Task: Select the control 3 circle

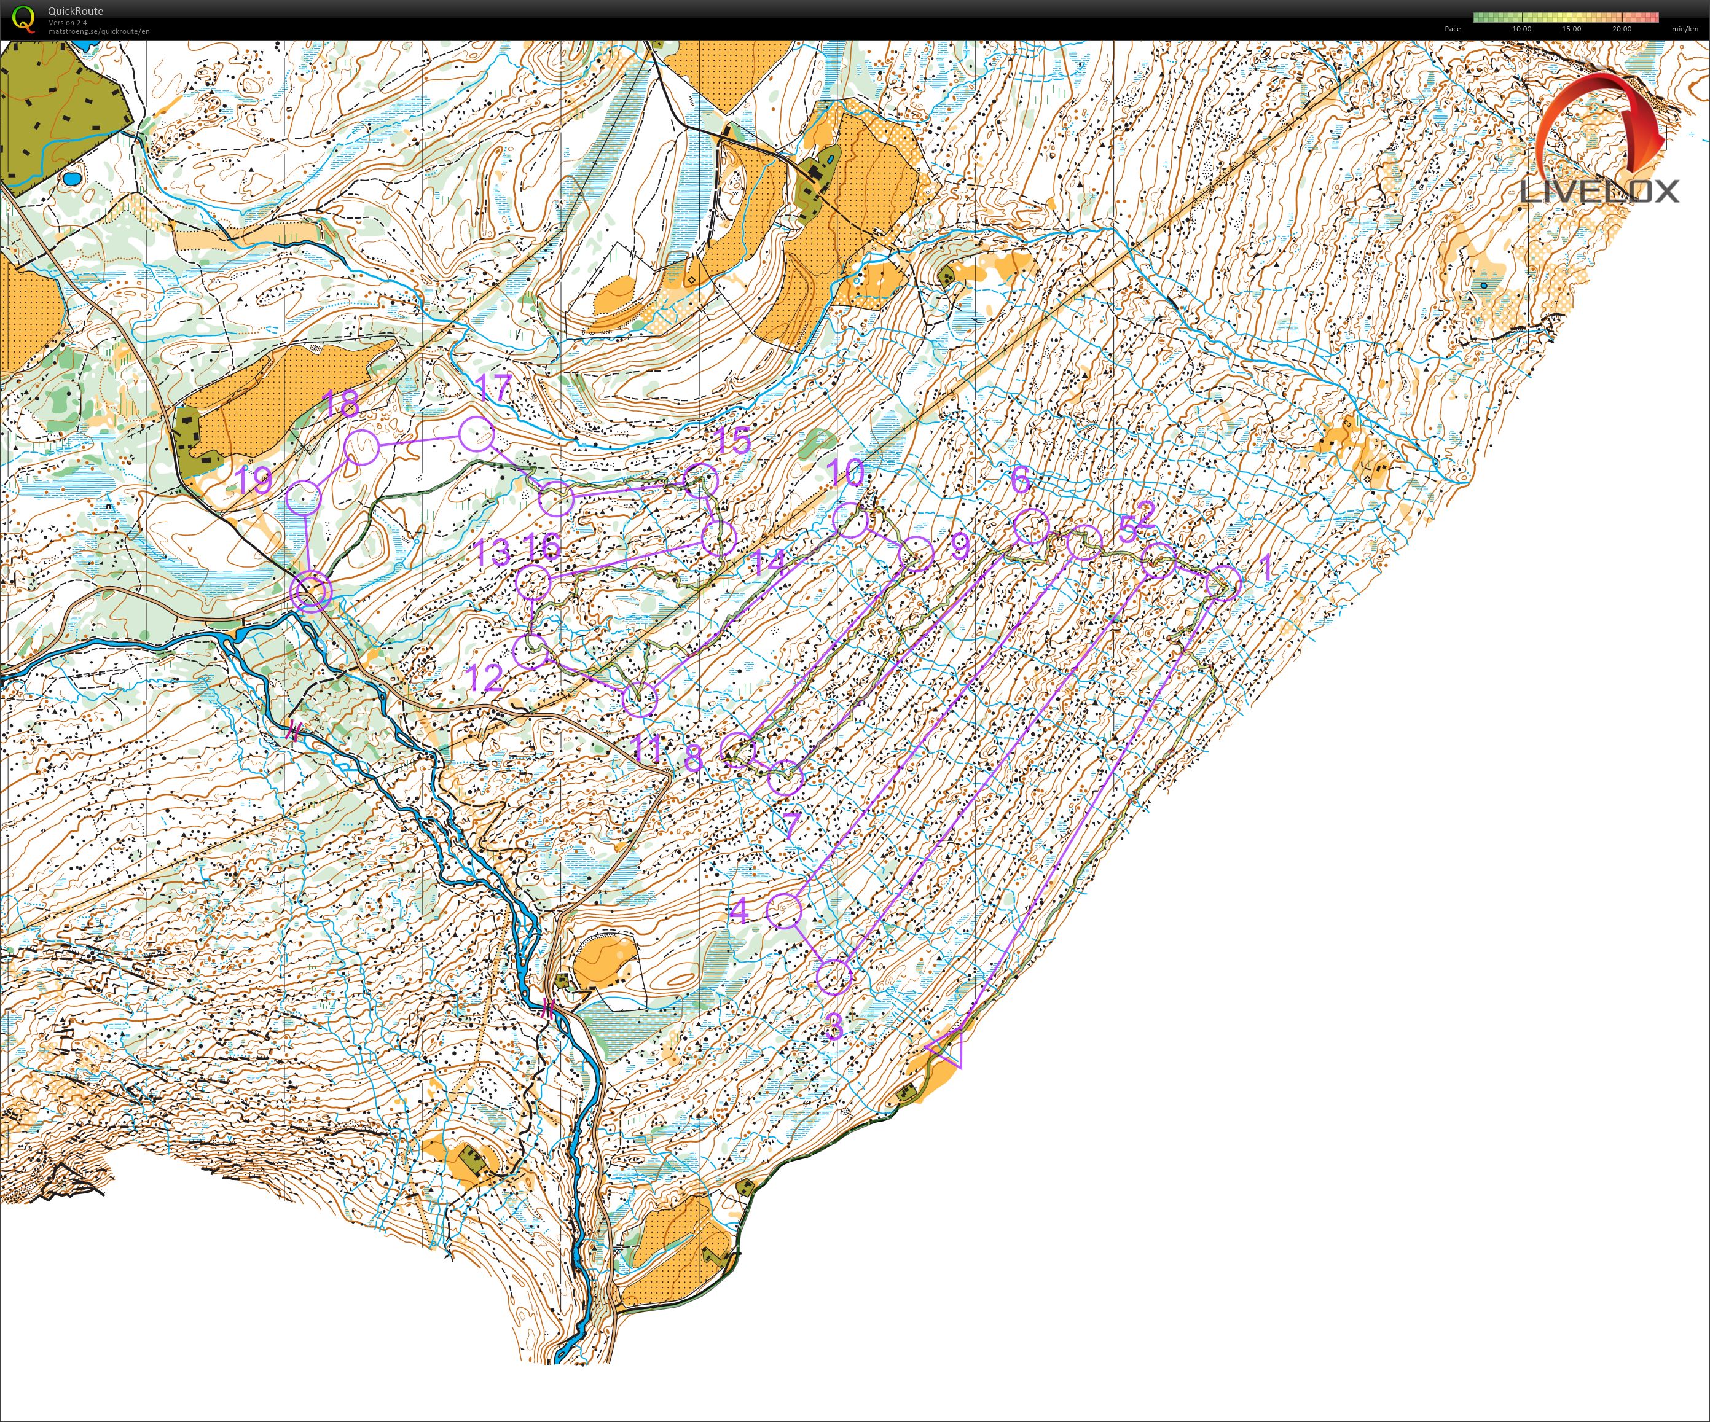Action: 834,976
